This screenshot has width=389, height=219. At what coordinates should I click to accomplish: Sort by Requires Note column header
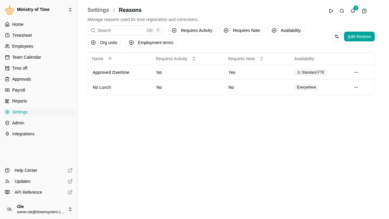(246, 59)
